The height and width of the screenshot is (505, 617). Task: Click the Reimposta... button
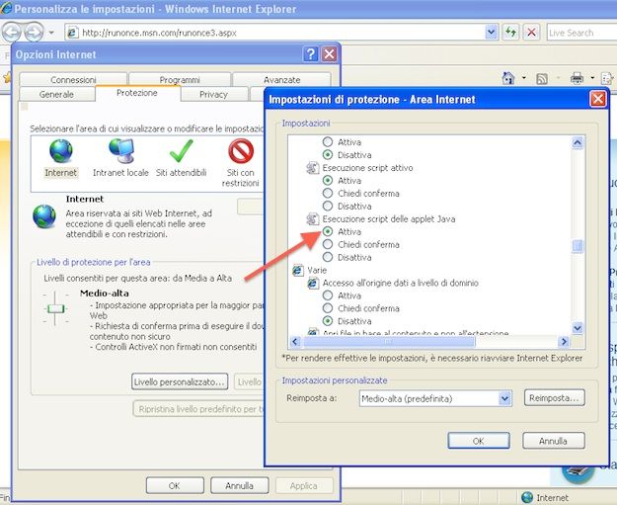tap(555, 397)
